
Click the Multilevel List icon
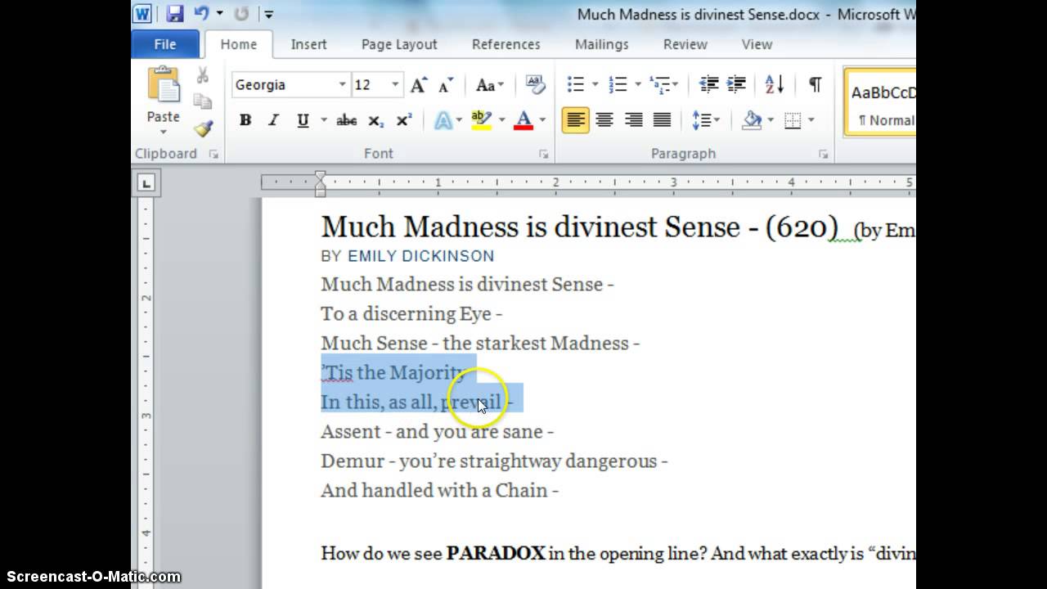point(659,84)
